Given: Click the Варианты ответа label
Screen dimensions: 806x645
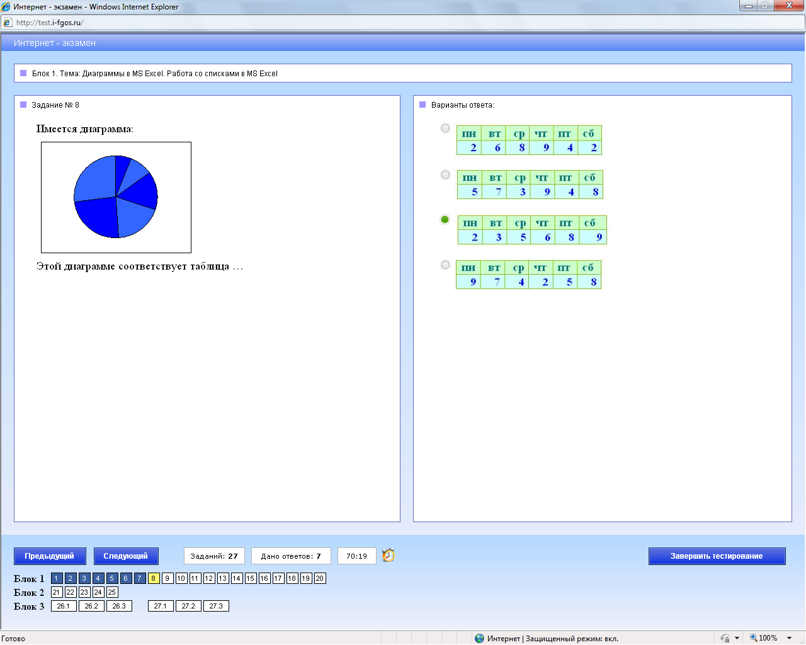Looking at the screenshot, I should [x=463, y=105].
